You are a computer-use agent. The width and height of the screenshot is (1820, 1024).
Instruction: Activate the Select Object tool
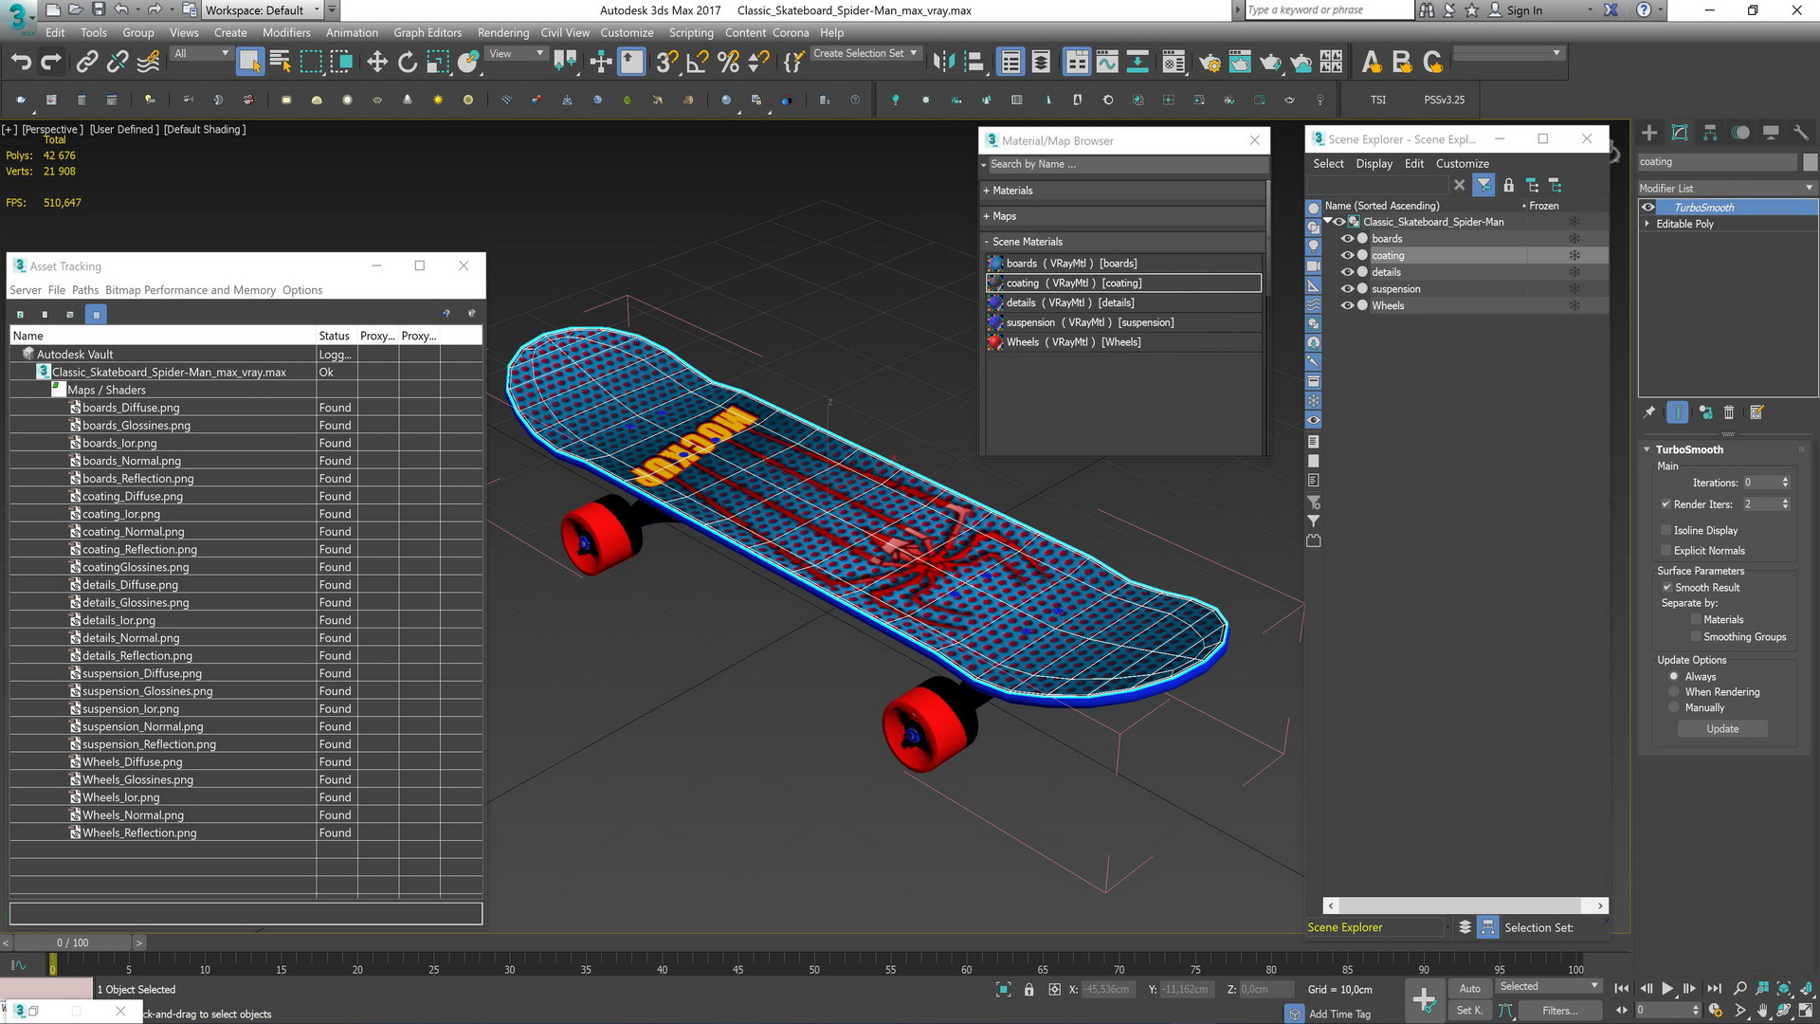pyautogui.click(x=249, y=63)
